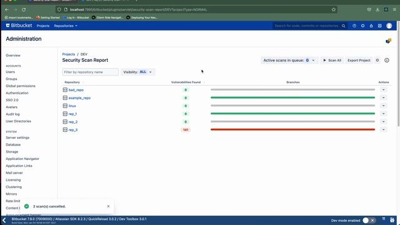Go to Overview in admin sidebar
The image size is (400, 225).
[x=13, y=56]
